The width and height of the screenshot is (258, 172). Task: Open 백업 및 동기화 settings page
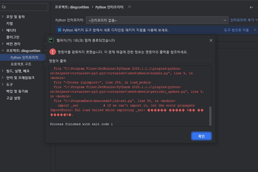pos(17,91)
